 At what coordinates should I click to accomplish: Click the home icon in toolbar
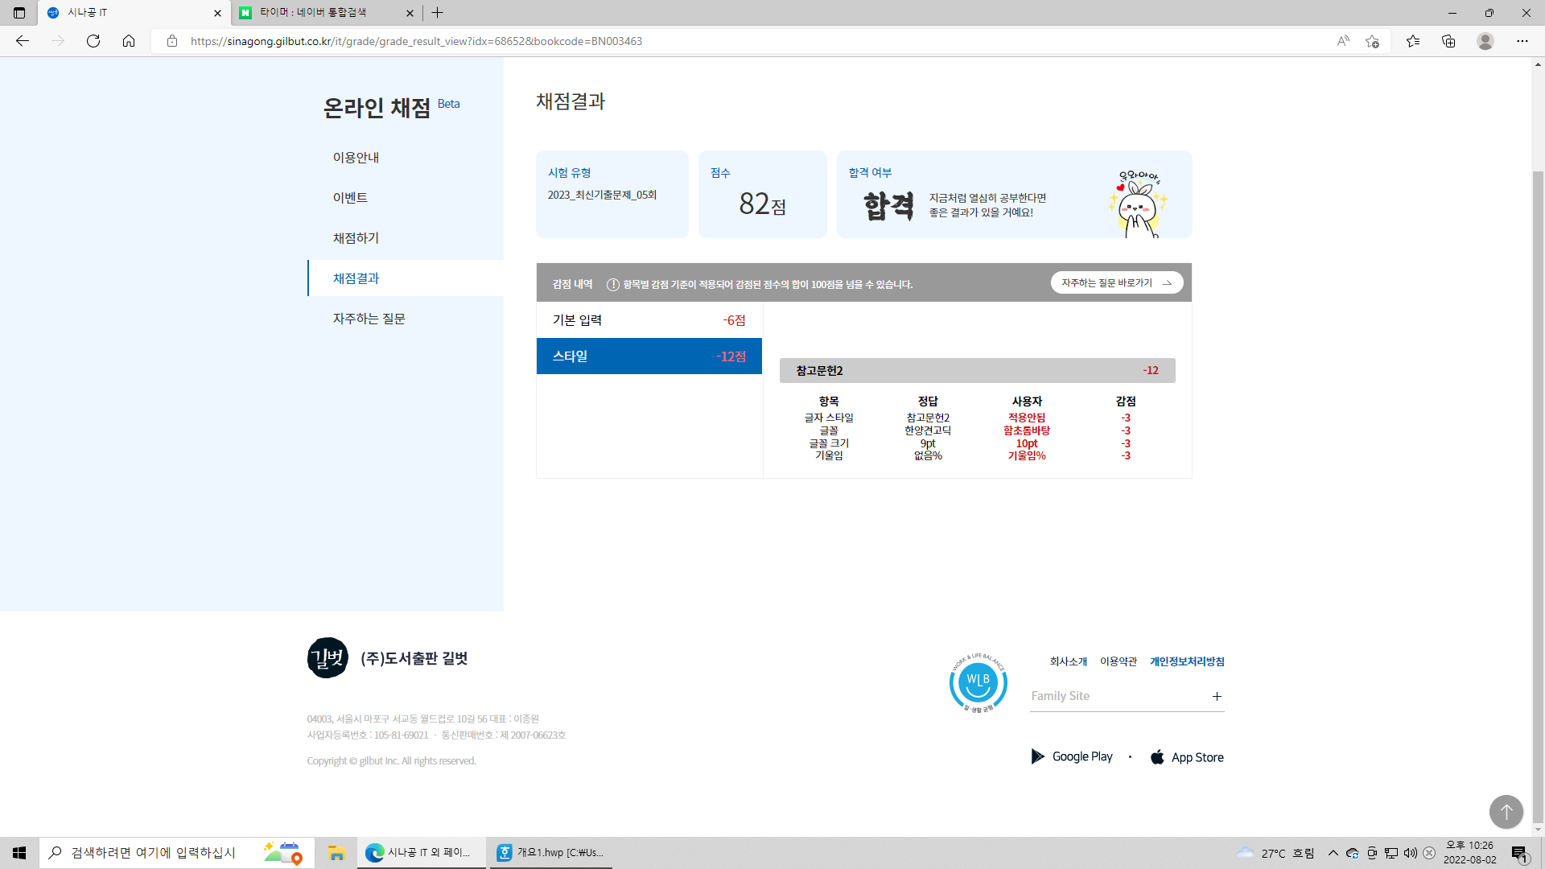(x=129, y=41)
